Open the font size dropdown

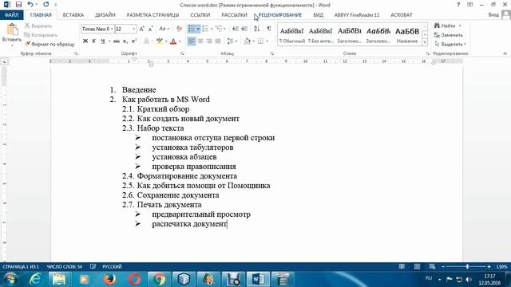[134, 29]
